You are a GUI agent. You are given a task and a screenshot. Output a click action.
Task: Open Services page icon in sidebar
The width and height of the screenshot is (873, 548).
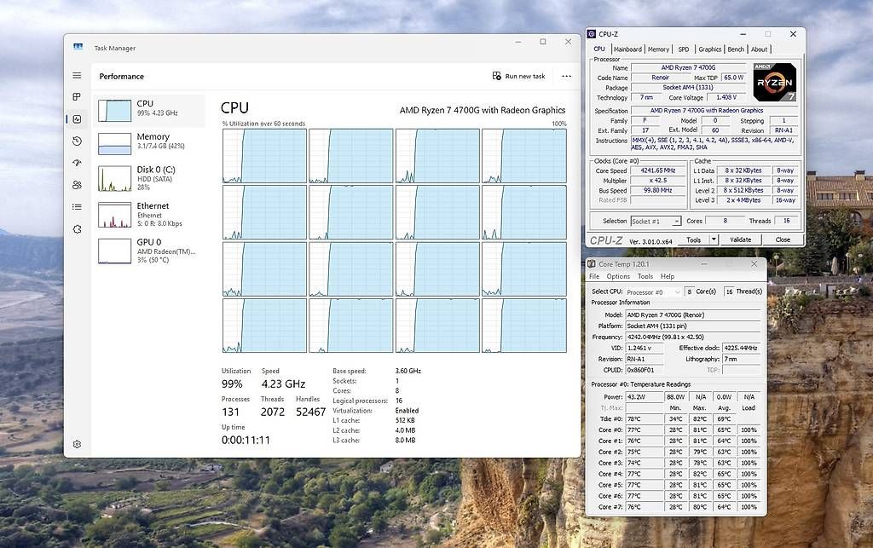77,228
